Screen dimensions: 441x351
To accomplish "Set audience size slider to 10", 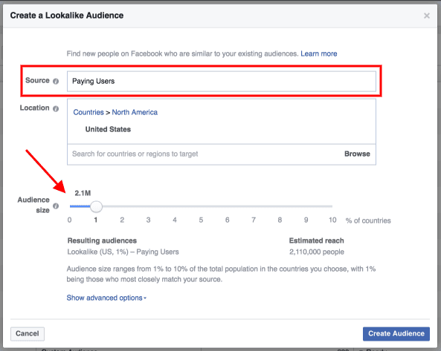I will (x=332, y=206).
